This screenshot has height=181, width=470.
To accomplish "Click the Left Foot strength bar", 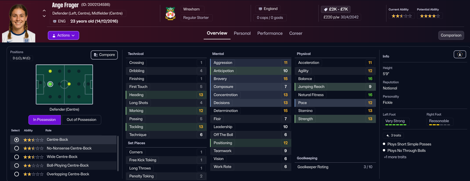I will [x=396, y=125].
